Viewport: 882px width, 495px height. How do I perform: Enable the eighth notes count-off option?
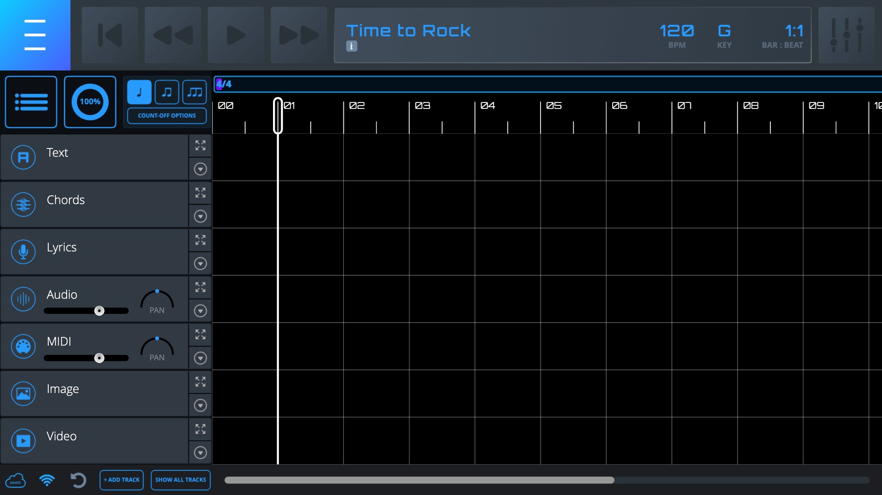click(x=166, y=92)
